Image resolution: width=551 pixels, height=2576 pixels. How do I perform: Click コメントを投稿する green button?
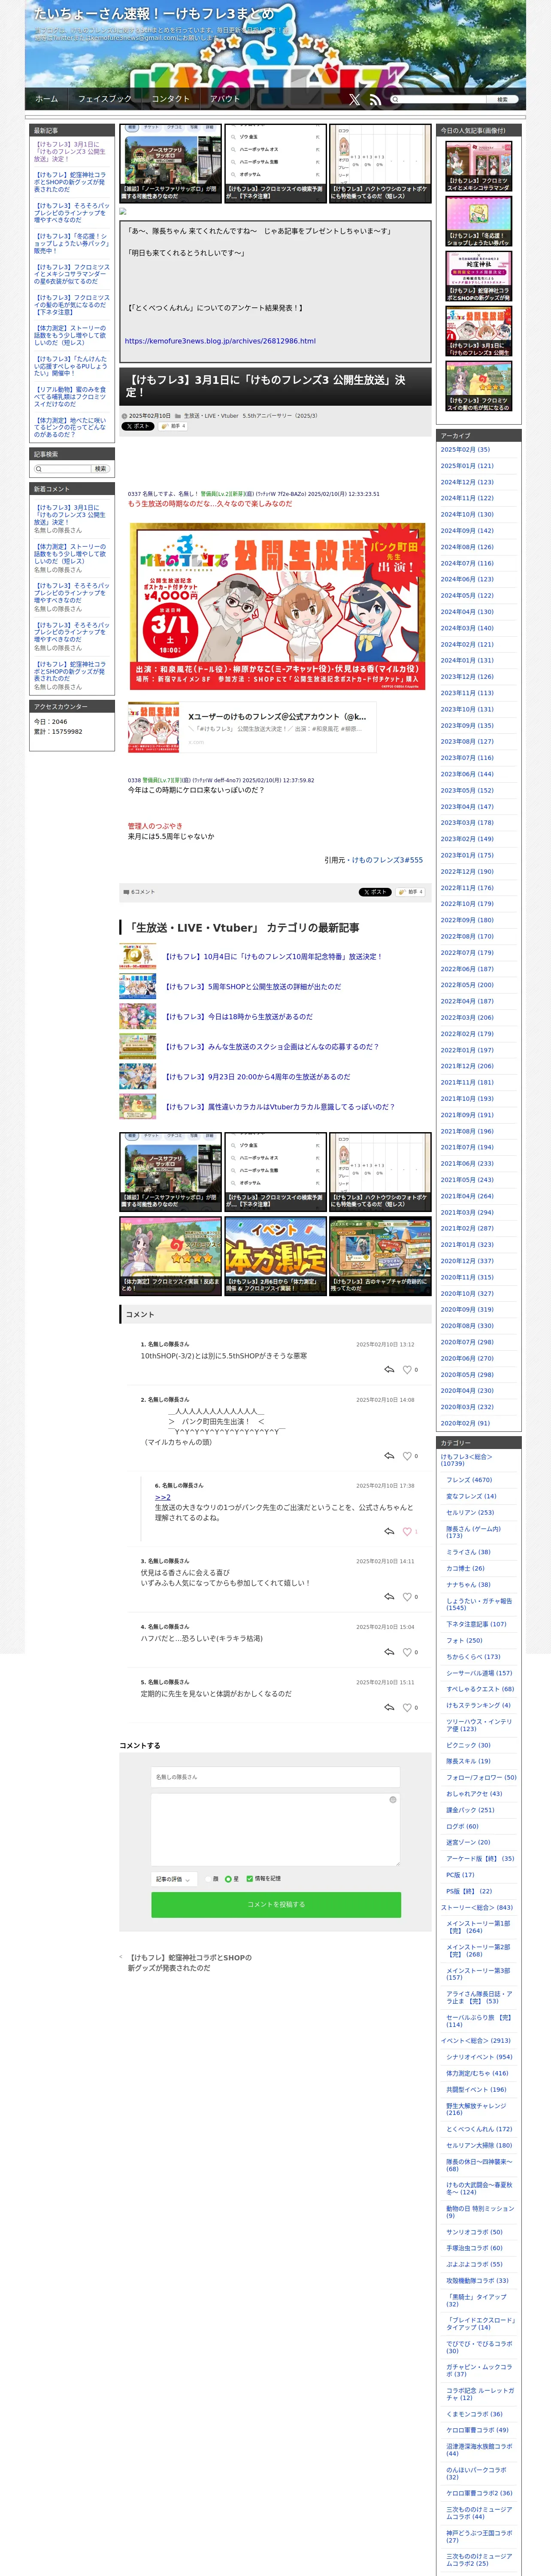click(276, 1904)
